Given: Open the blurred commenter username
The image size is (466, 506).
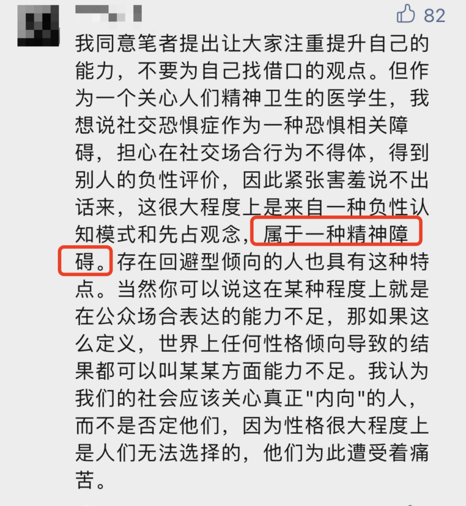Looking at the screenshot, I should click(x=108, y=13).
